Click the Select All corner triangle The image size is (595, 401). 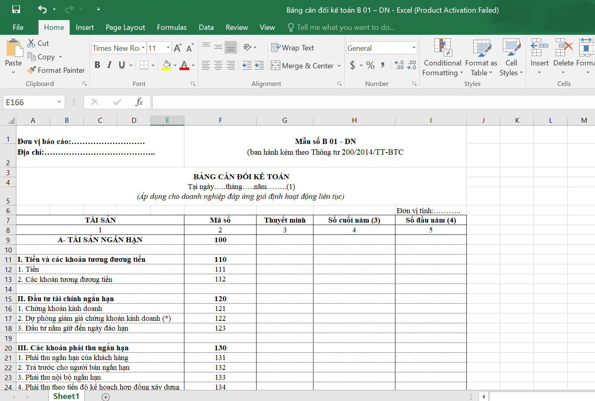coord(11,120)
